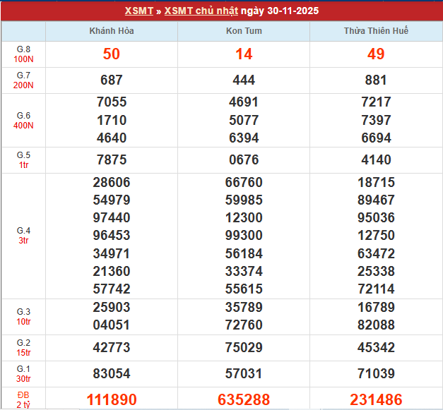This screenshot has width=443, height=410.
Task: Click G.4 number 72114
Action: click(x=376, y=289)
